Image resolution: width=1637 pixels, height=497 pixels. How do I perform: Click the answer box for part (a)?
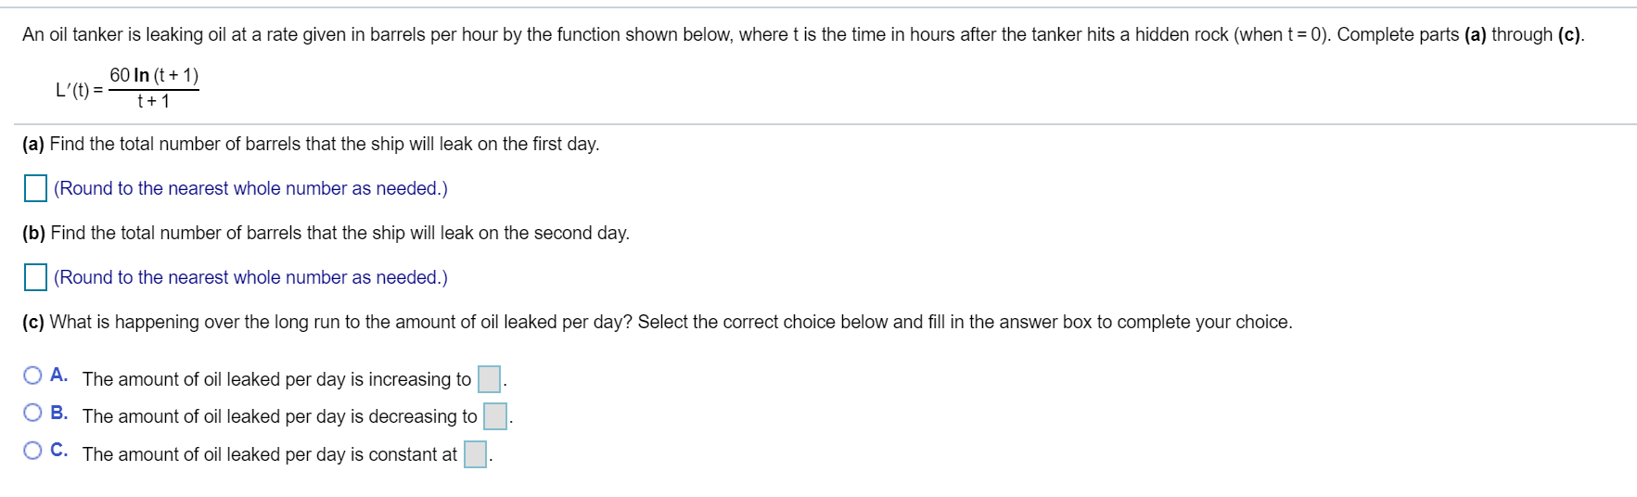pyautogui.click(x=35, y=188)
